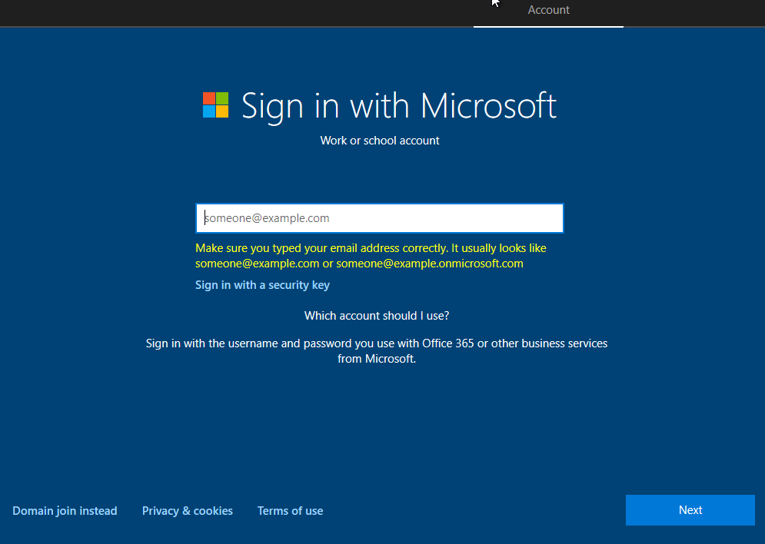765x544 pixels.
Task: Click the Work or school account subtitle
Action: click(x=380, y=141)
